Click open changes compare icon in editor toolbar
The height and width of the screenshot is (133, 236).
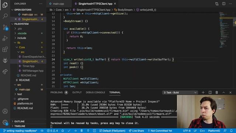pyautogui.click(x=217, y=4)
